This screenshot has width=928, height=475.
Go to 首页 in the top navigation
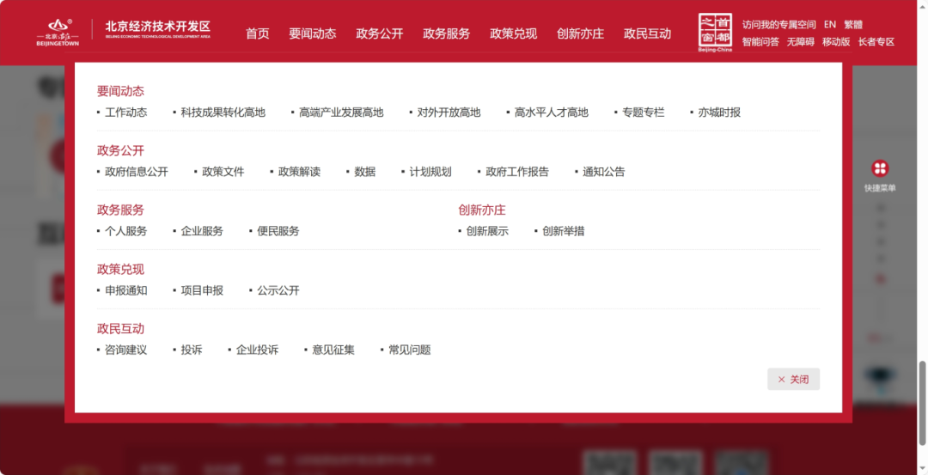(258, 33)
